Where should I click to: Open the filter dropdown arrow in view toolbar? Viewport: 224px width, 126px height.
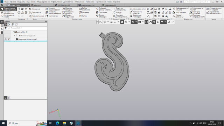click(165, 22)
